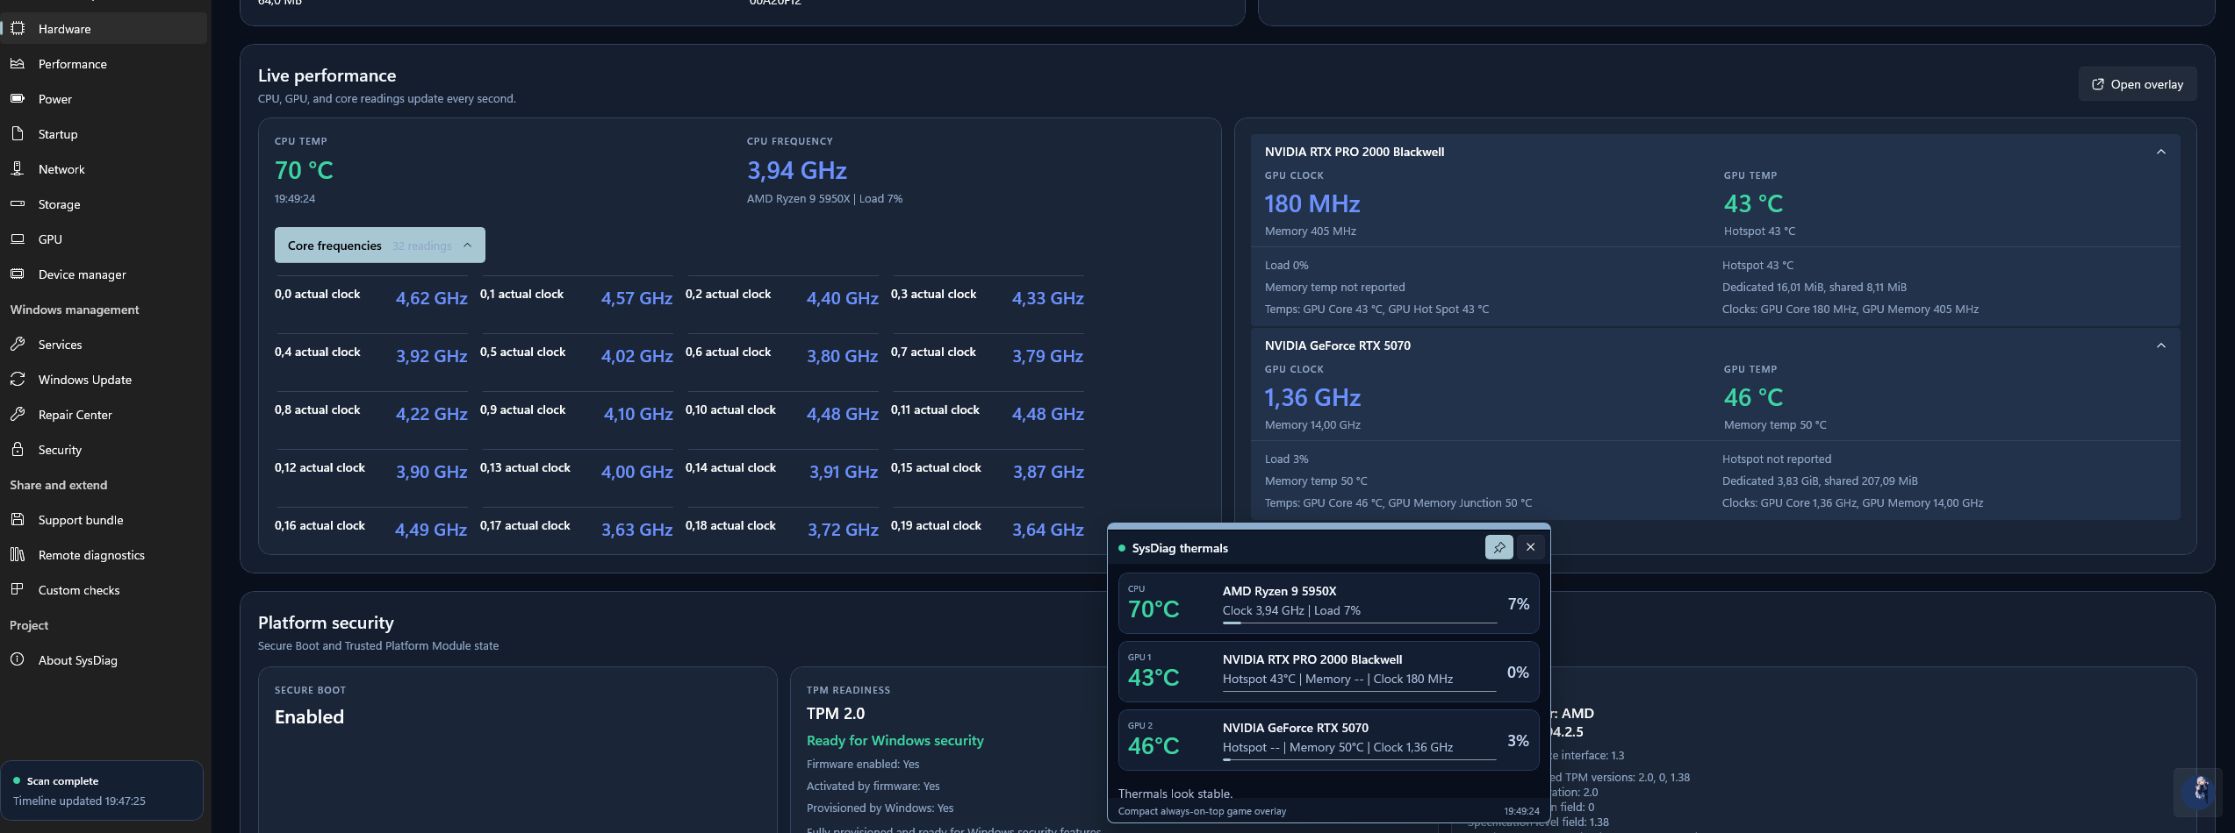Open Device manager from sidebar
This screenshot has height=833, width=2235.
104,274
